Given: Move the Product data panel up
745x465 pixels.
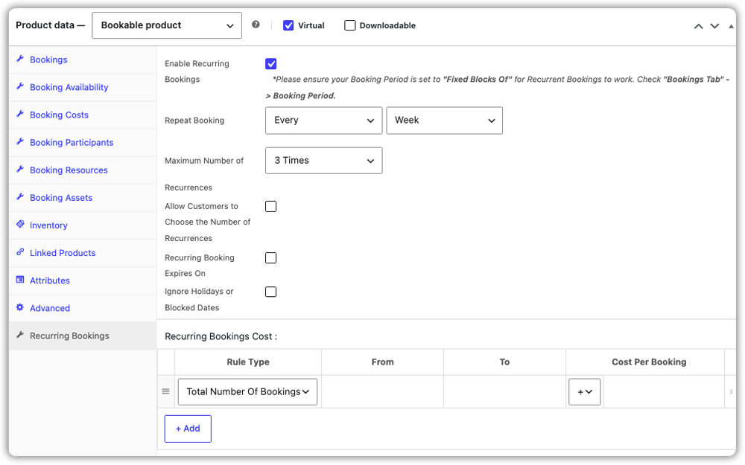Looking at the screenshot, I should (x=699, y=26).
